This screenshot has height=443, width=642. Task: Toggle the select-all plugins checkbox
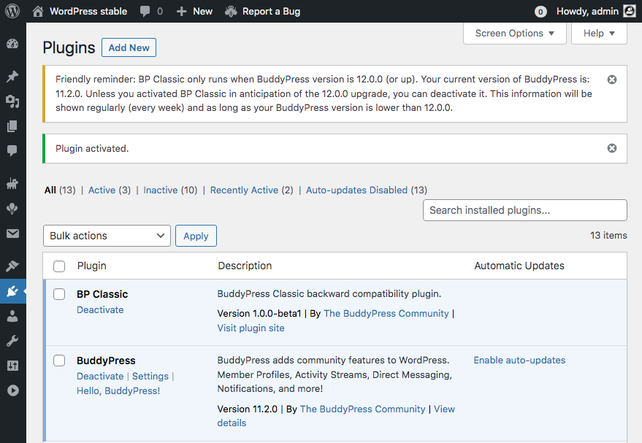59,266
